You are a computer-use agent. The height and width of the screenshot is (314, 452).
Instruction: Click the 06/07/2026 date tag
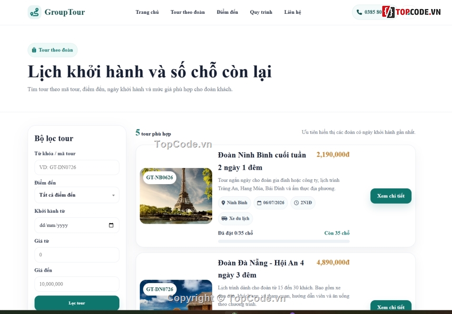click(x=271, y=203)
